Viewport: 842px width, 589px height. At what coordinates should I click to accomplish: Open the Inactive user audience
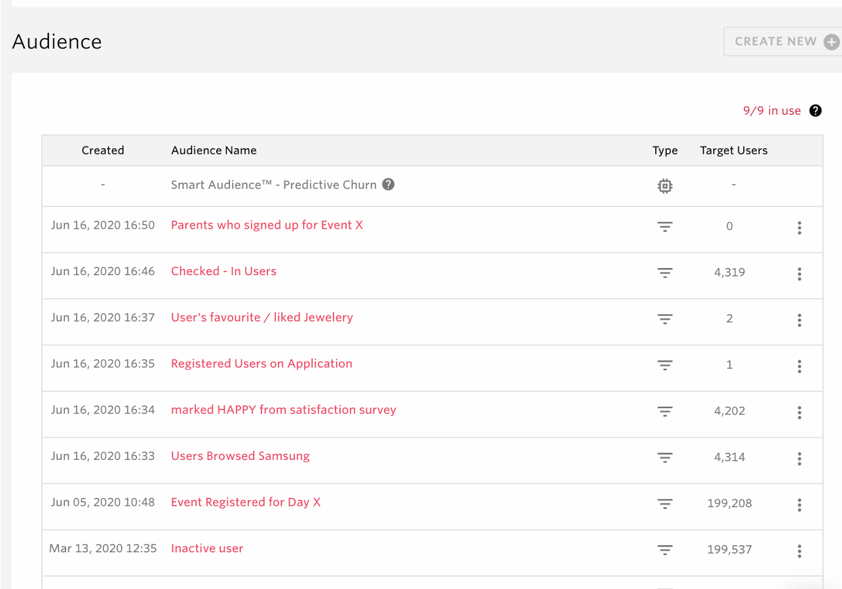tap(207, 548)
